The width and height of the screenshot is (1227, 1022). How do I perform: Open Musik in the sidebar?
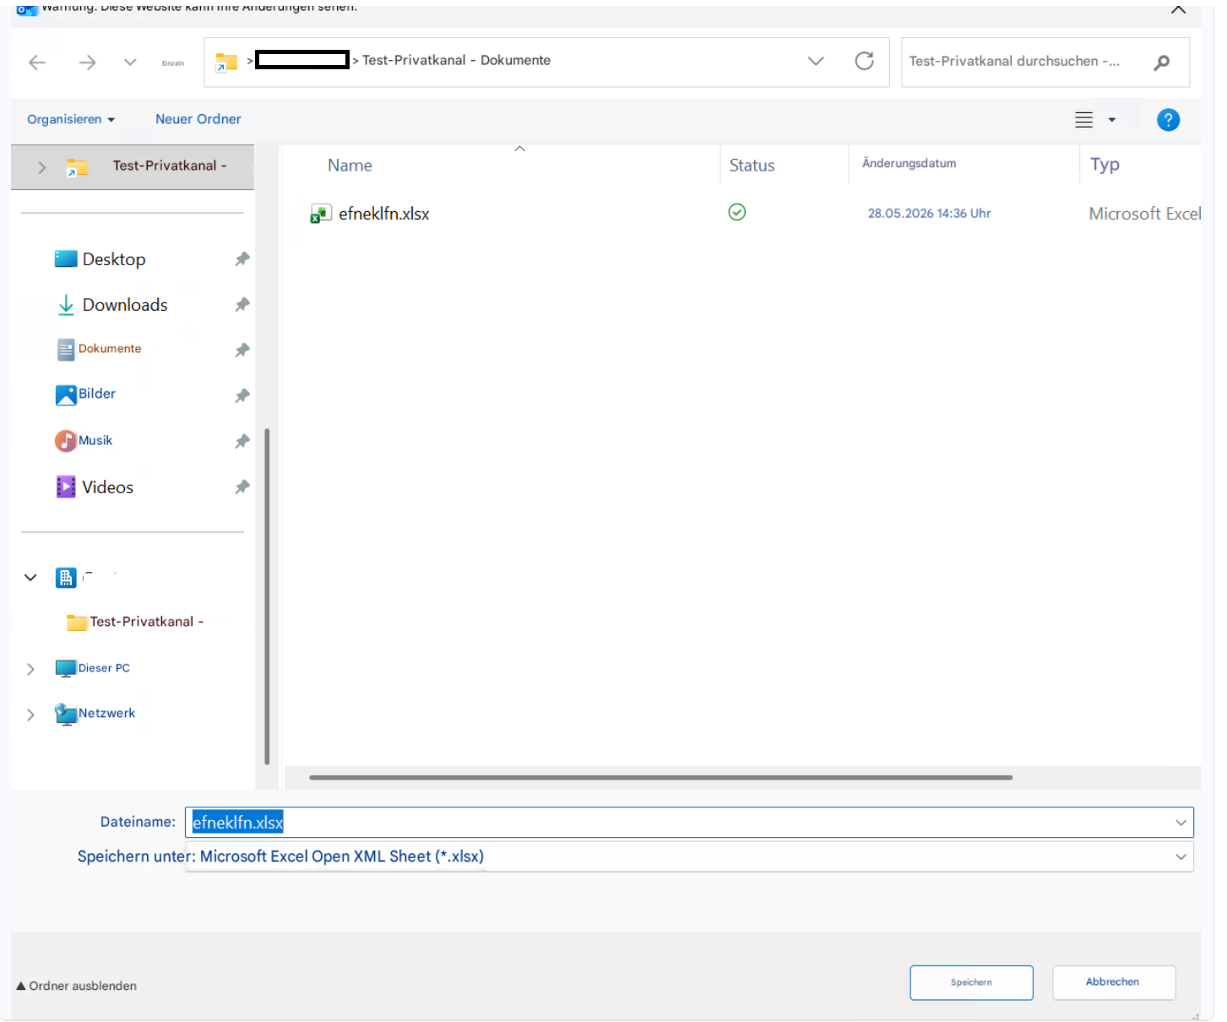(95, 441)
